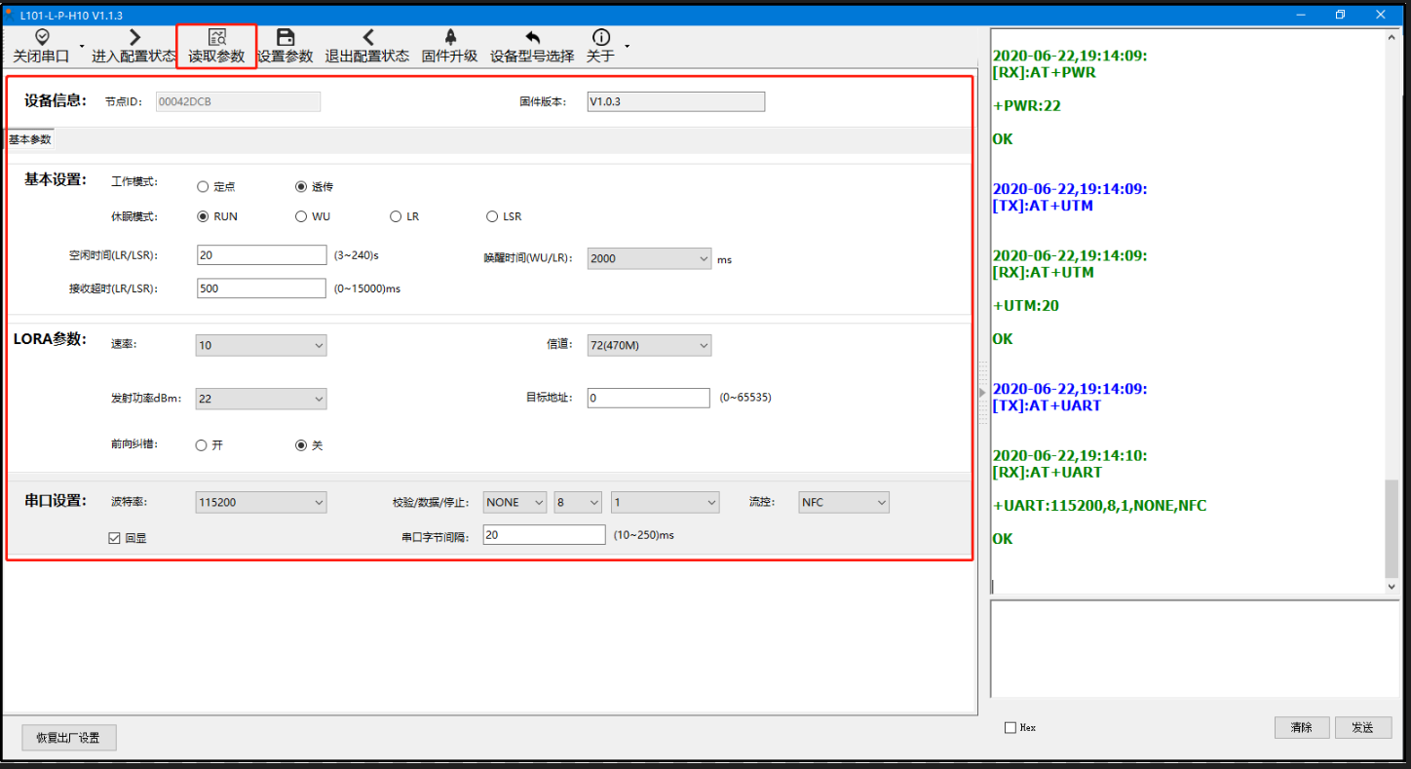The width and height of the screenshot is (1411, 769).
Task: Switch to the 基本参数 tab
Action: (x=29, y=139)
